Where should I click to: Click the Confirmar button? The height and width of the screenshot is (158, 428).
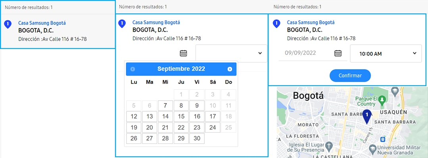[350, 75]
